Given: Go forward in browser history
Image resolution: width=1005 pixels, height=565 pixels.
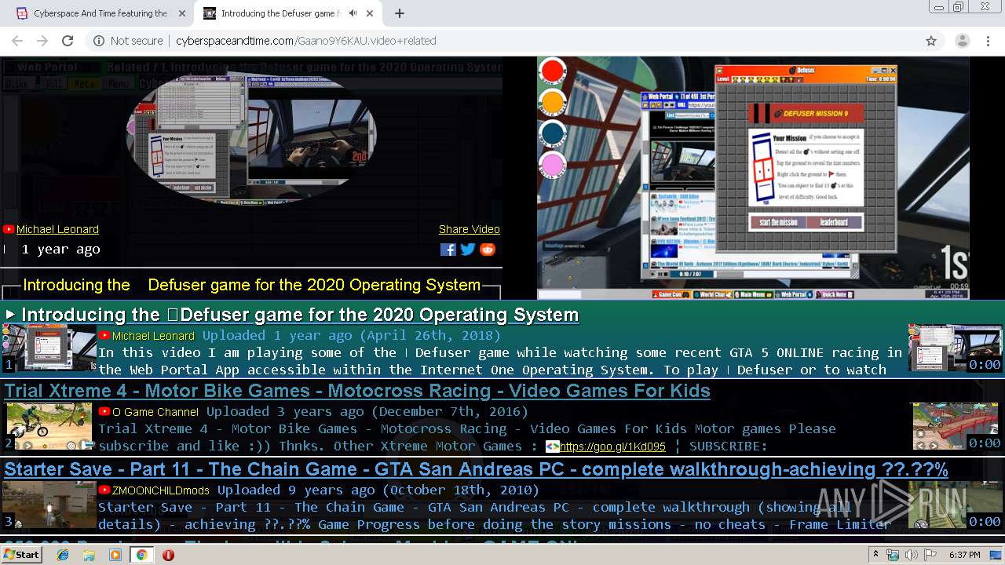Looking at the screenshot, I should (42, 41).
